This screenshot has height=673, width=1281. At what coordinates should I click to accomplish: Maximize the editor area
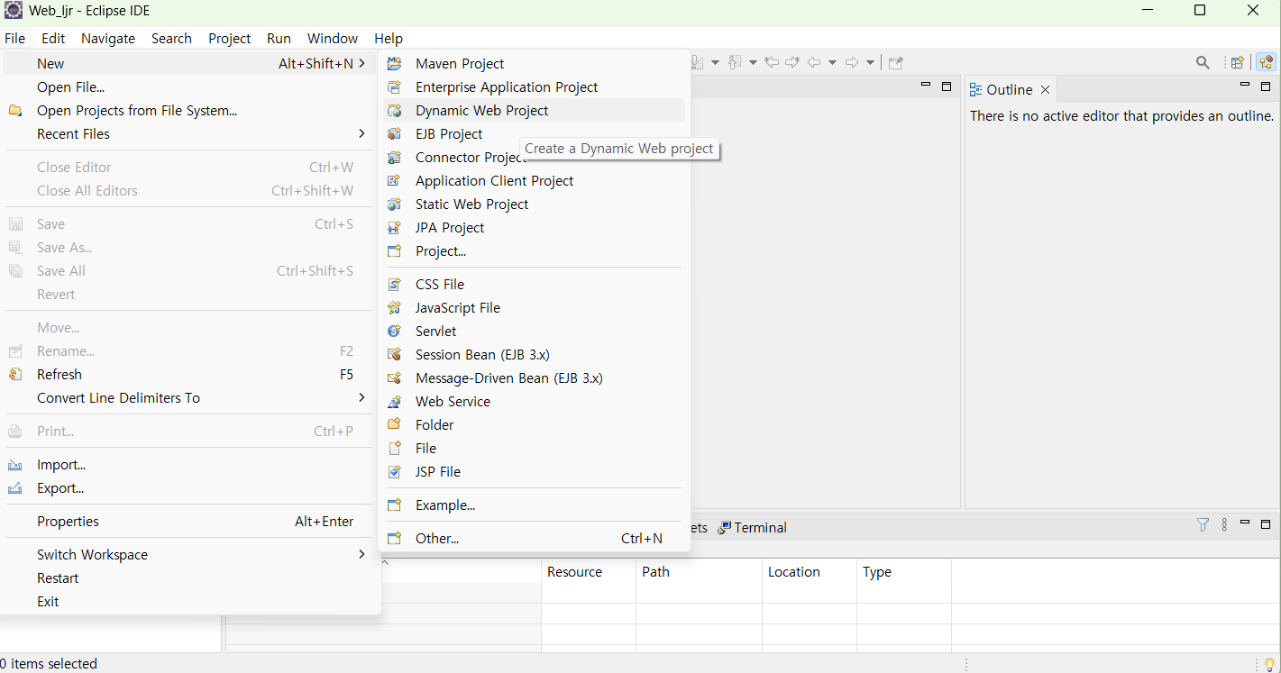[x=947, y=86]
